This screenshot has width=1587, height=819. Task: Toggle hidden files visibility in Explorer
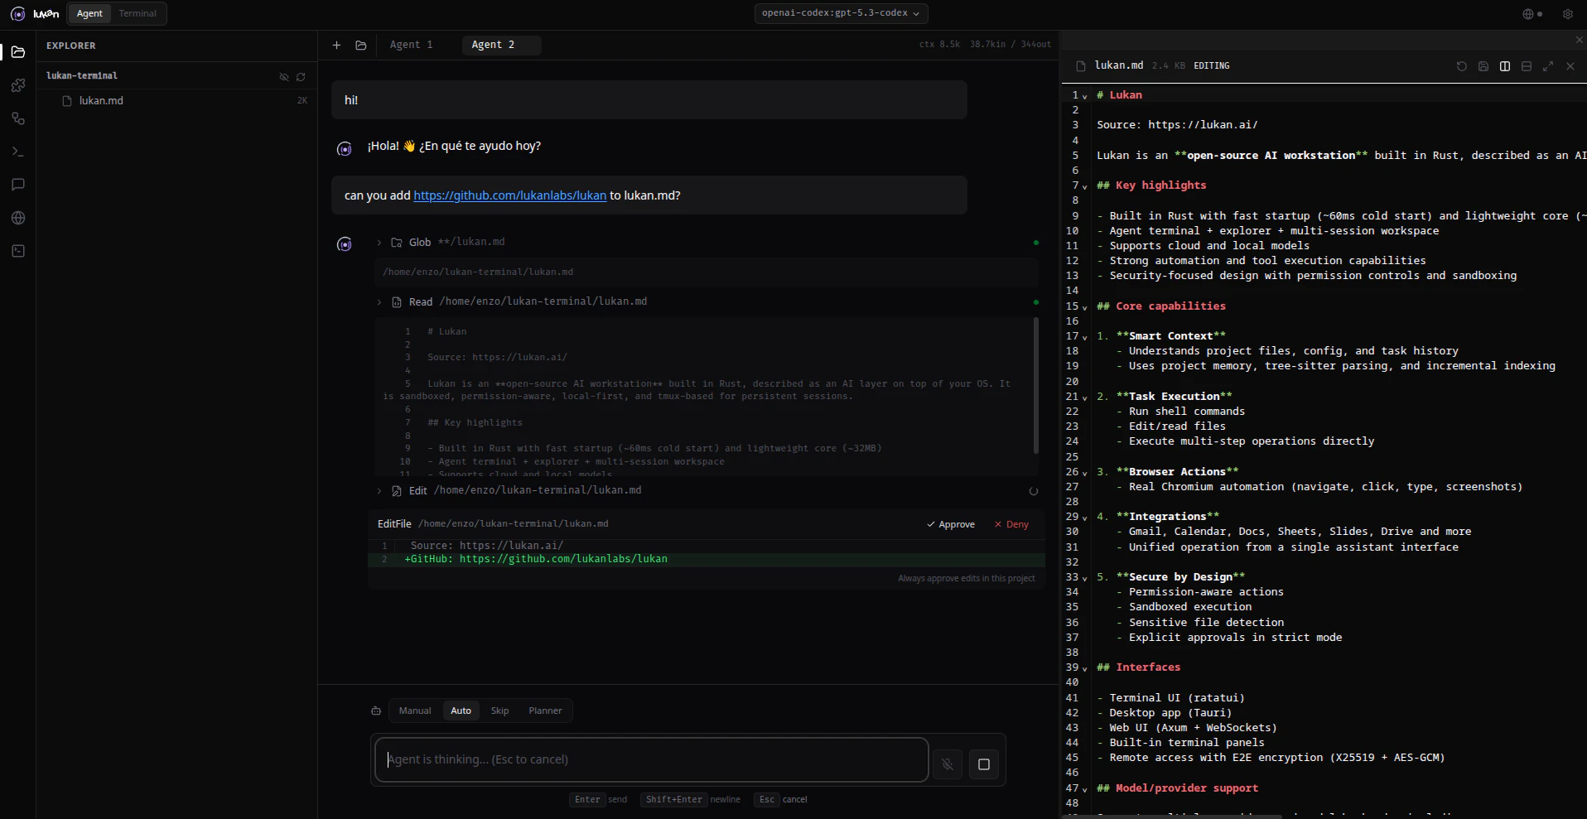(x=284, y=77)
